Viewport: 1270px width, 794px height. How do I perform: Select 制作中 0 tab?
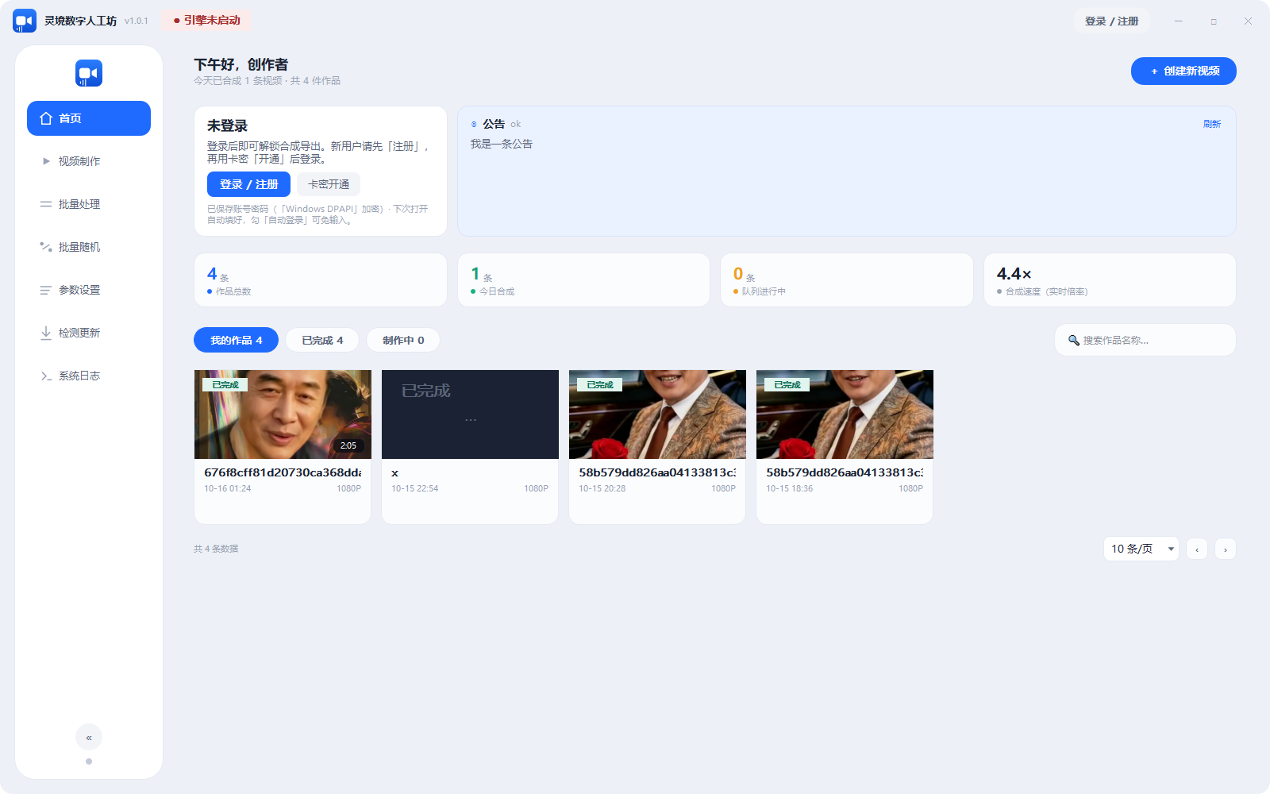pos(403,340)
